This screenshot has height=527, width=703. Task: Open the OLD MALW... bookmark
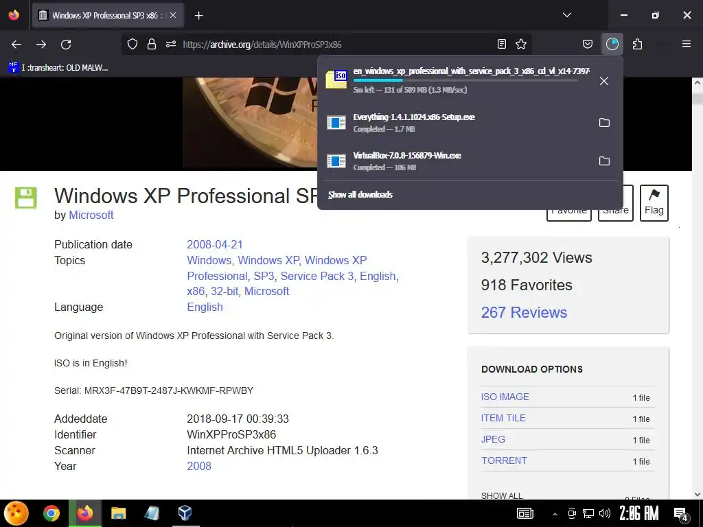[x=58, y=68]
